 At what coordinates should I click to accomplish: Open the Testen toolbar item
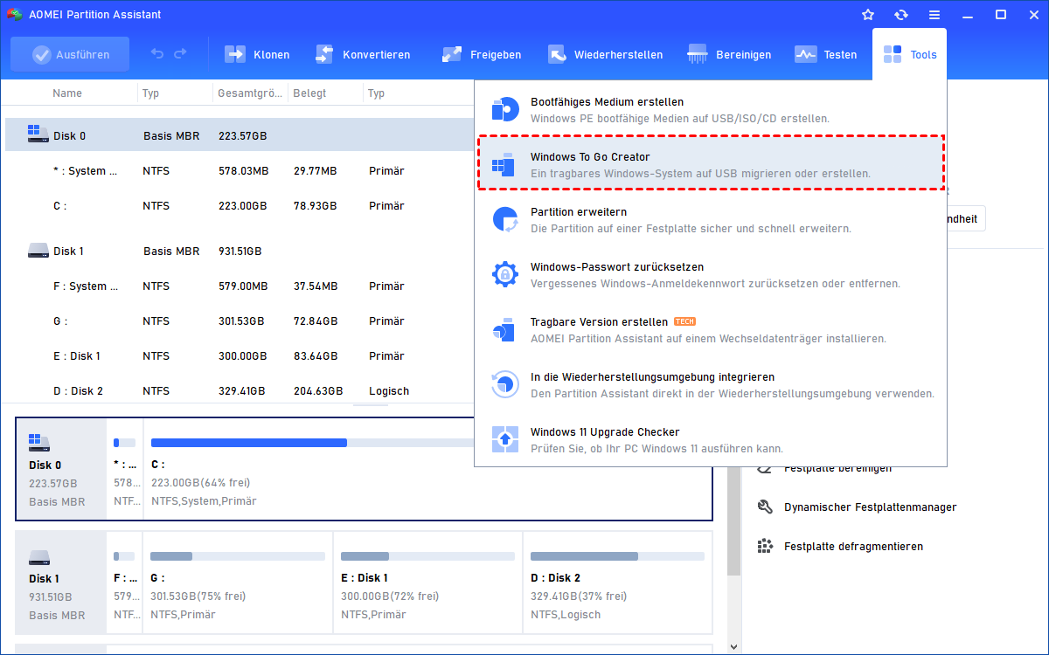coord(825,54)
